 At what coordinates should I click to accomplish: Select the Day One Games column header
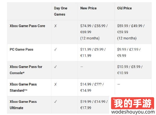[x=61, y=11]
